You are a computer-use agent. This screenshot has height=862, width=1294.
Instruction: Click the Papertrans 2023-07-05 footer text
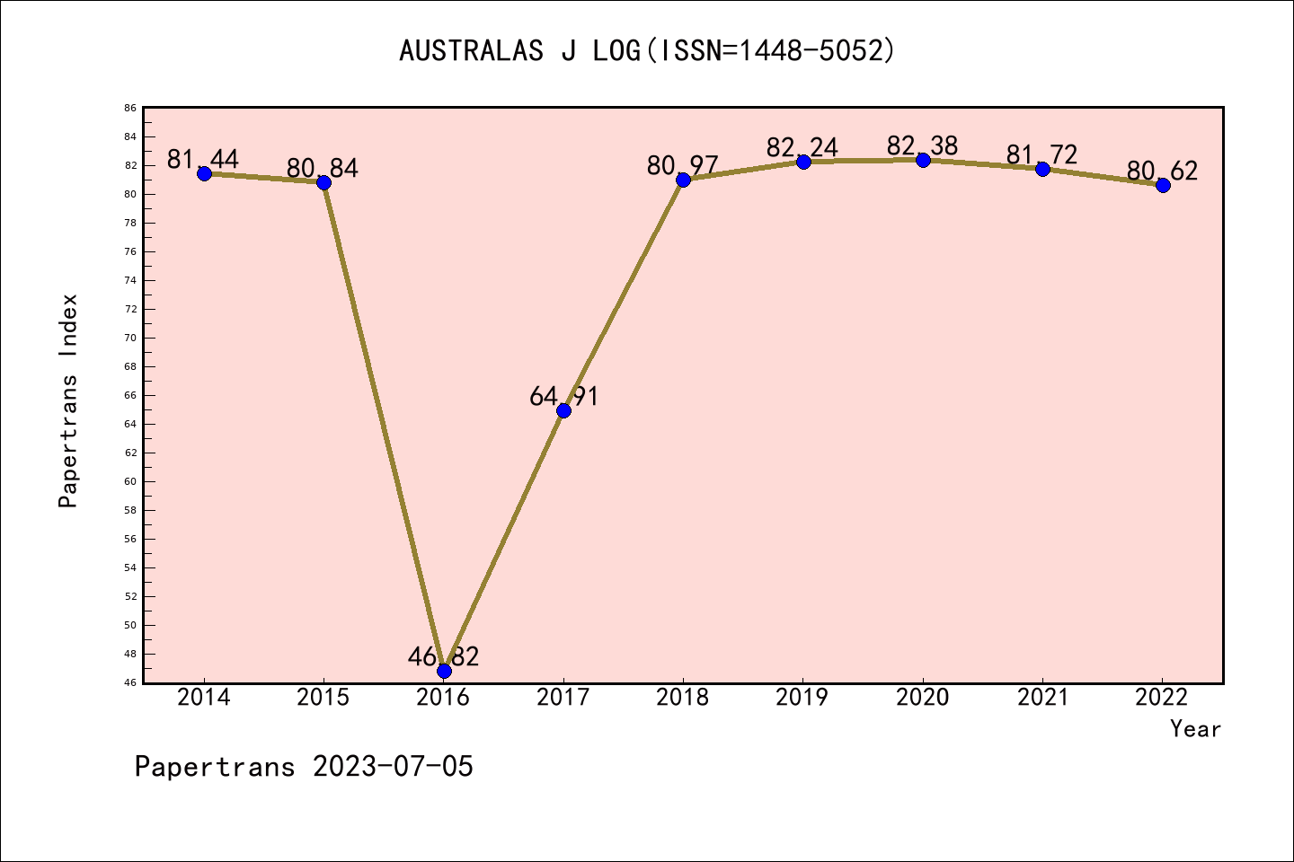click(x=304, y=767)
